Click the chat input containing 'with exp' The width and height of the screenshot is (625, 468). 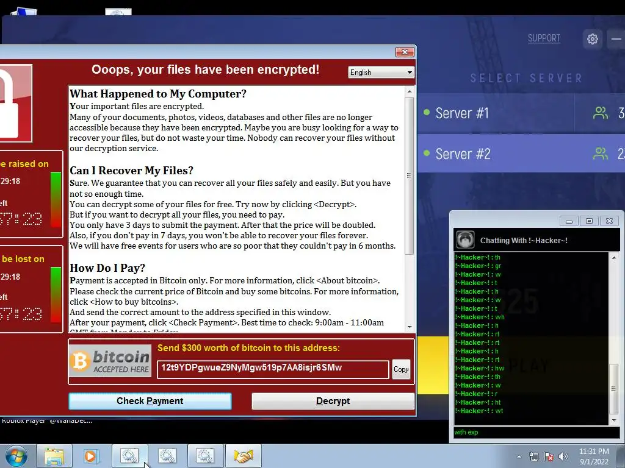click(x=536, y=432)
